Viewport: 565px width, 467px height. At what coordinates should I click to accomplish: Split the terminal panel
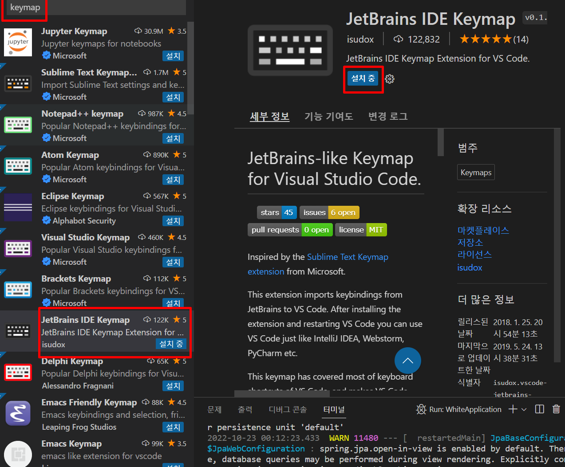click(540, 409)
